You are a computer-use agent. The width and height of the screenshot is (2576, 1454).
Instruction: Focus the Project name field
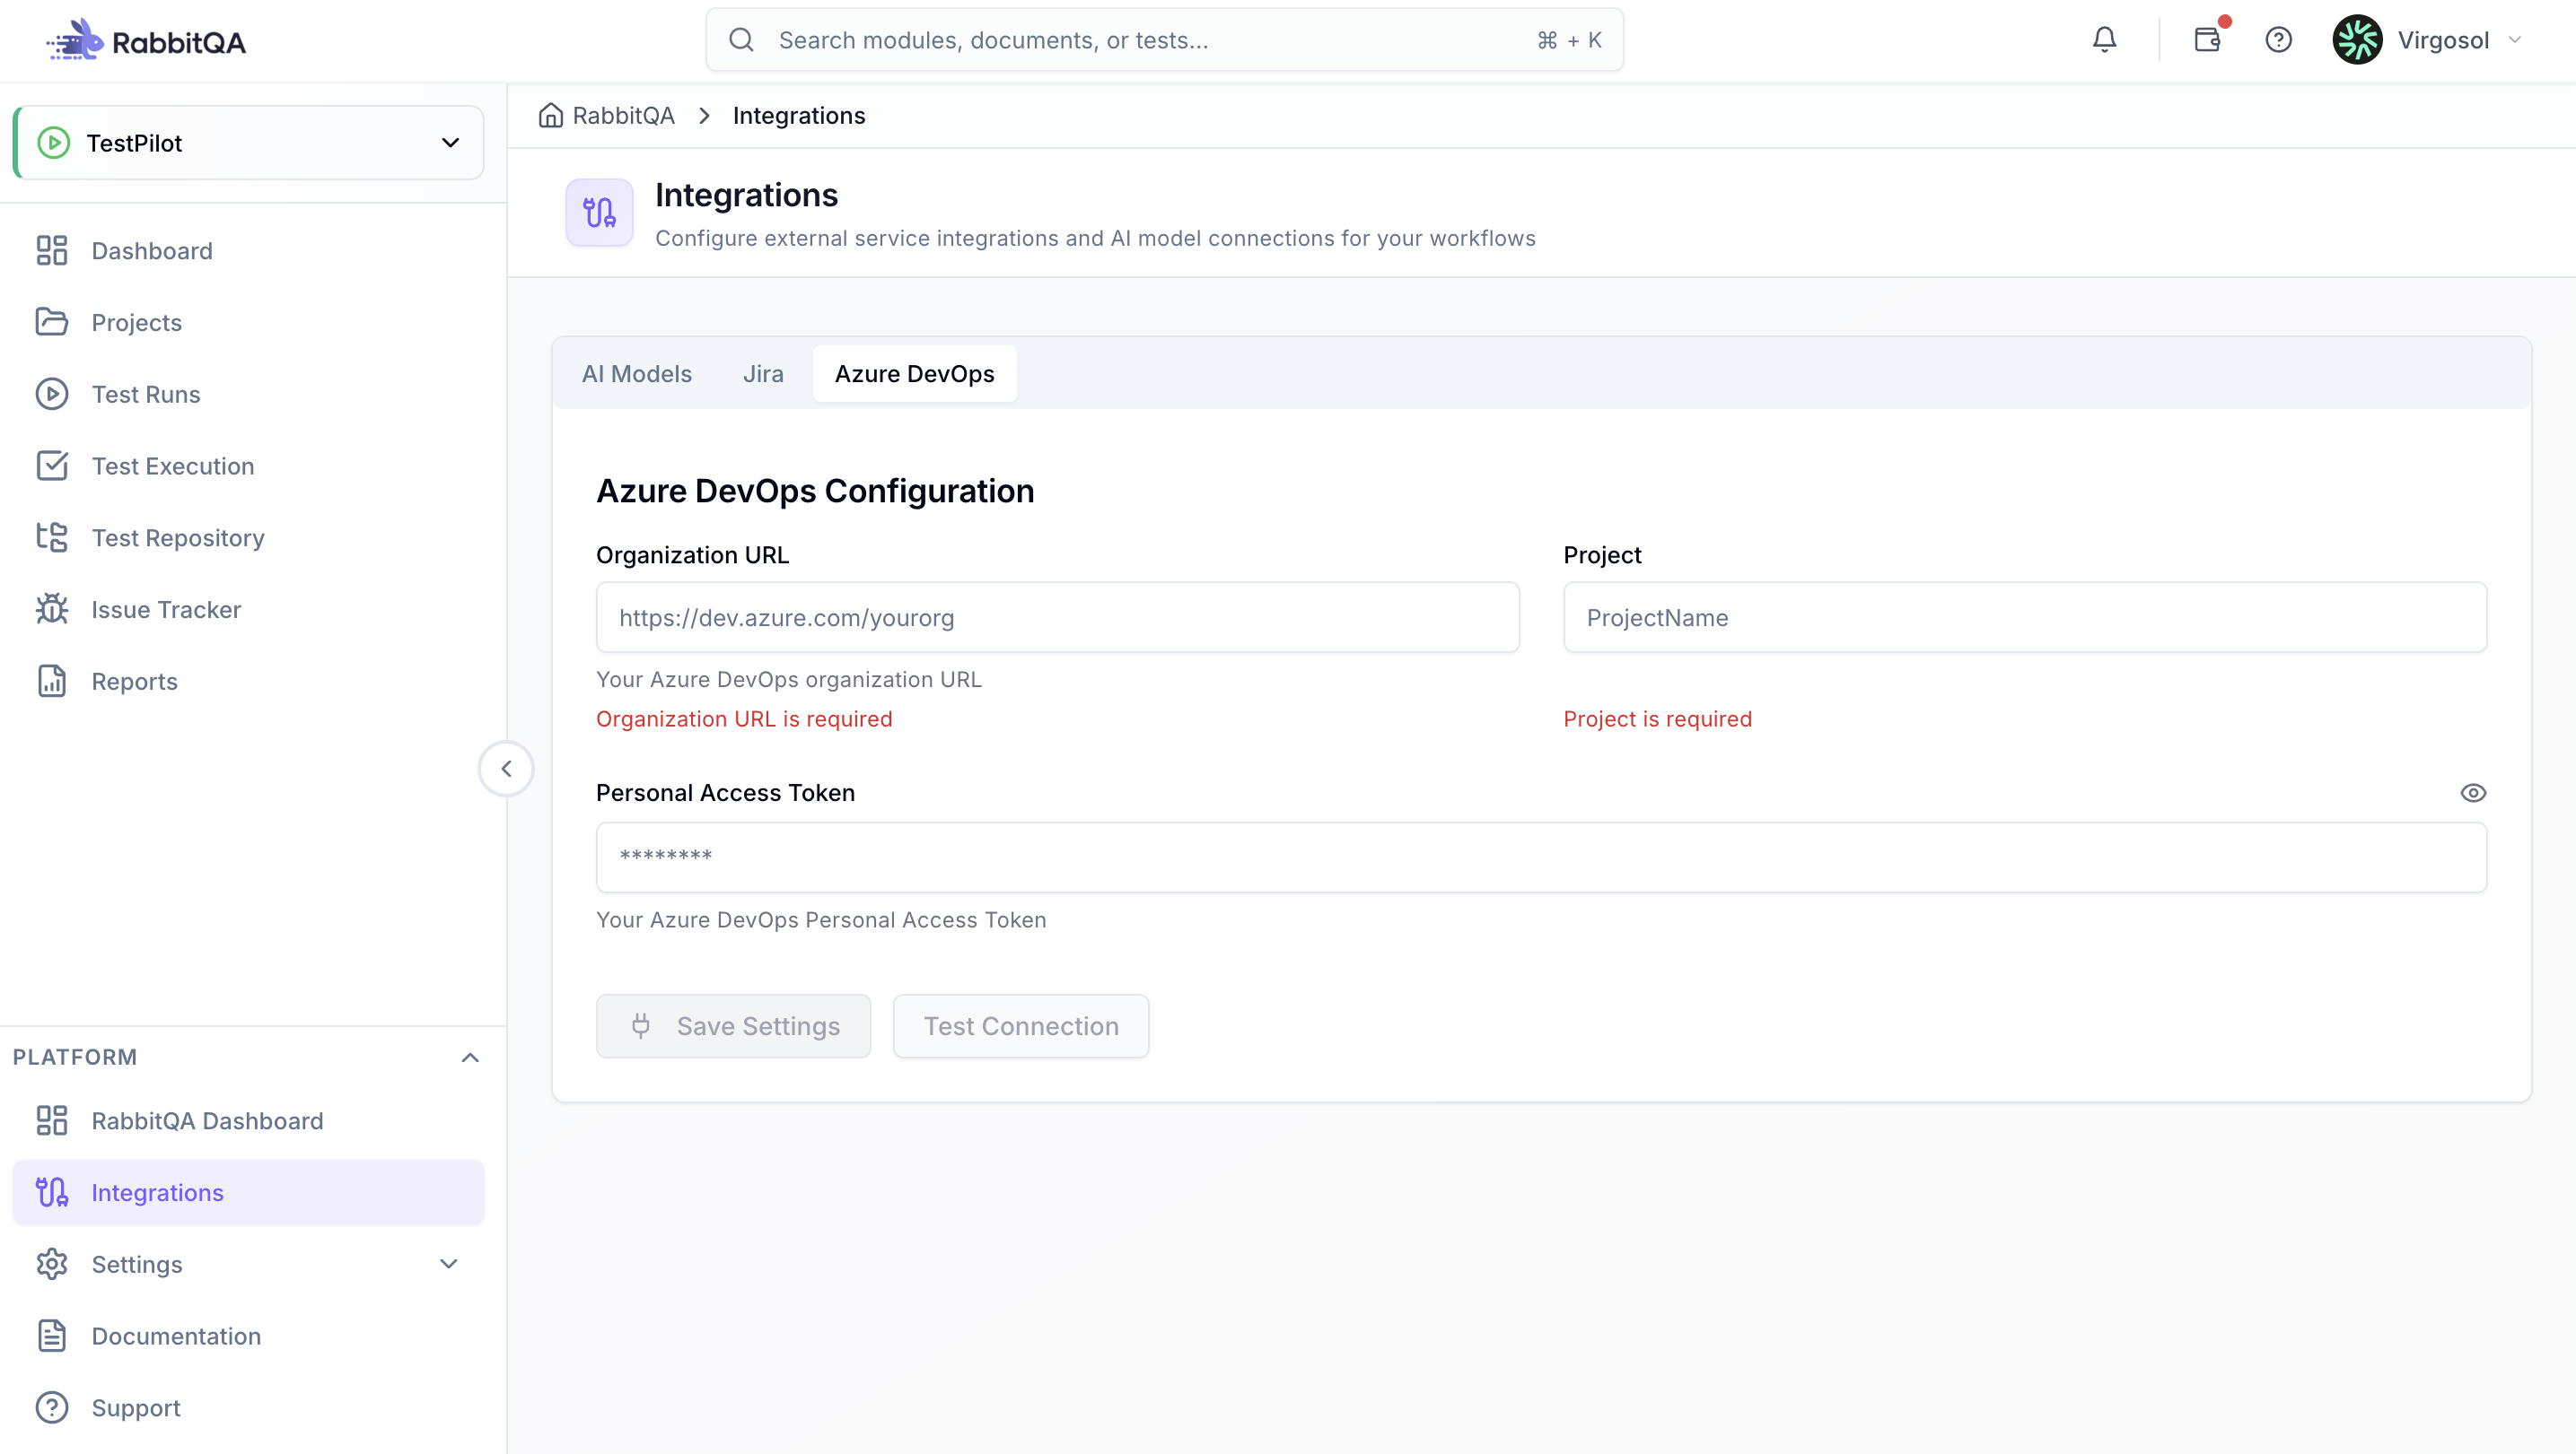[2025, 618]
